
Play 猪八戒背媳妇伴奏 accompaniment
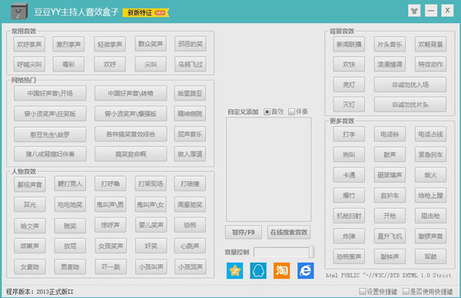50,154
